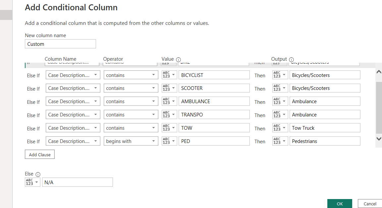
Task: Click the AMBULANCE value field
Action: [214, 101]
